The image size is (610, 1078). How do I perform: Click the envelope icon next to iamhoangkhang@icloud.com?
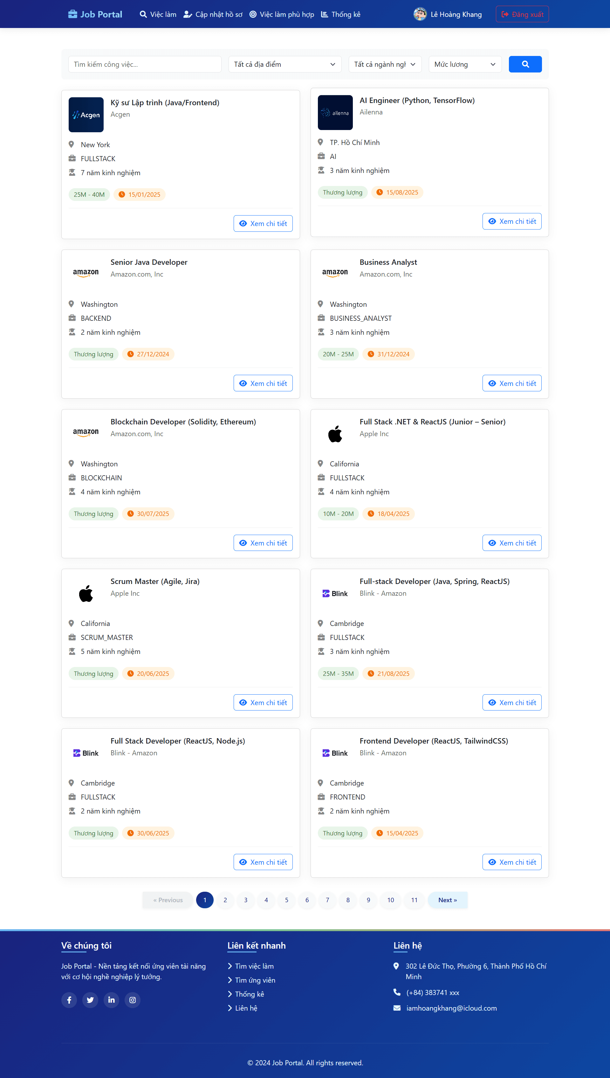coord(397,1008)
